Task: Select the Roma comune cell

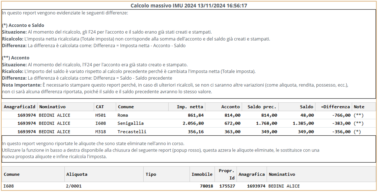Action: [123, 115]
